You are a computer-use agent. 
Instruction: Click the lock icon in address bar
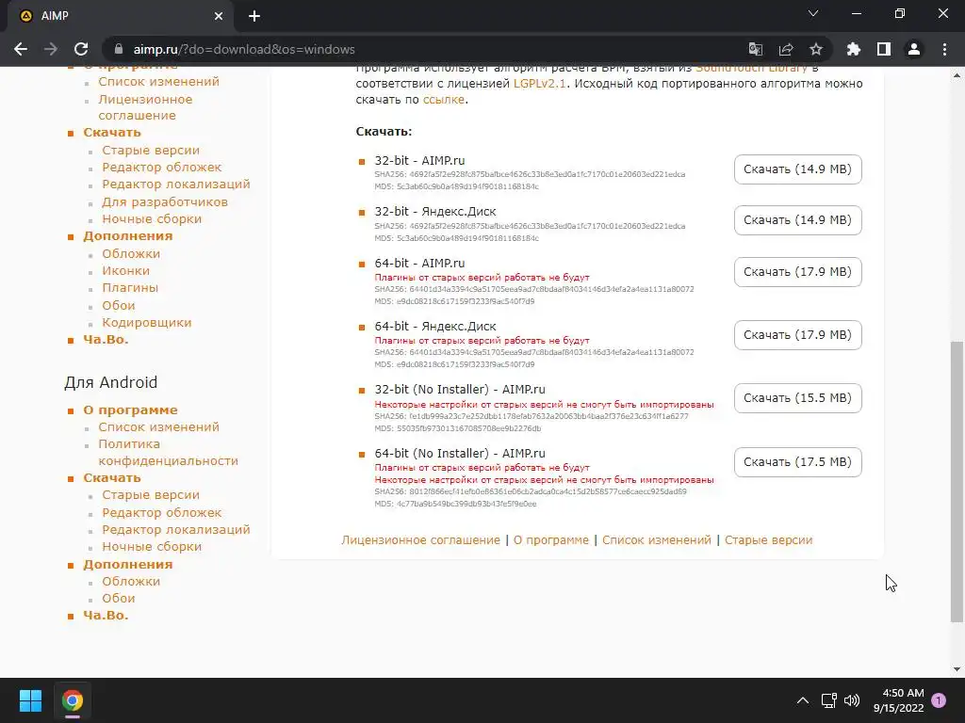point(119,49)
